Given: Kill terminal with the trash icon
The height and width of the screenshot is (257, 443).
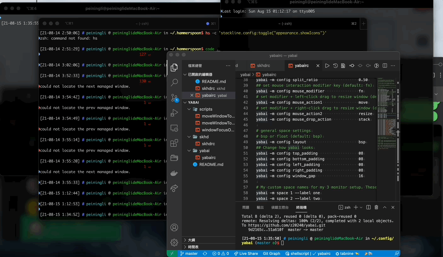Looking at the screenshot, I should [x=376, y=207].
